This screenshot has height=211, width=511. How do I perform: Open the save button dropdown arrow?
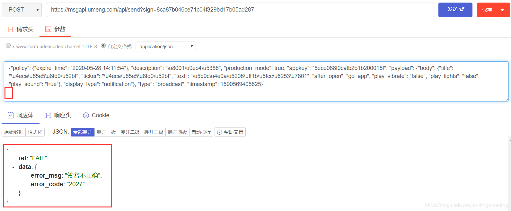coord(503,10)
